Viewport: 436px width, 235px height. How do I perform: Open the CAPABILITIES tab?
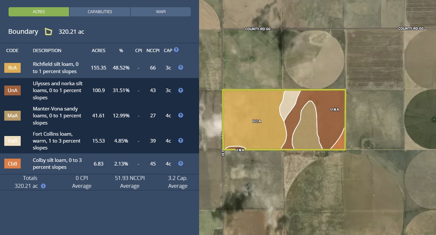pos(100,12)
